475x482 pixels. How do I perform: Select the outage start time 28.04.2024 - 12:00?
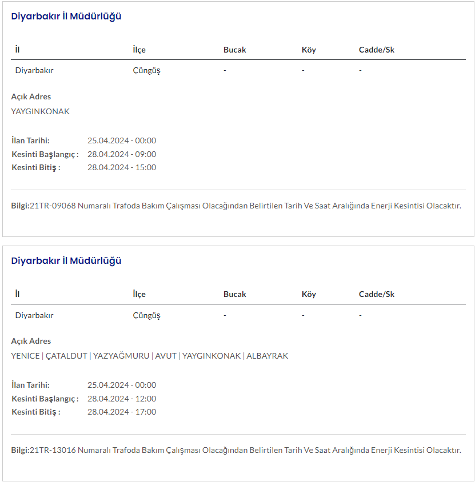click(122, 399)
